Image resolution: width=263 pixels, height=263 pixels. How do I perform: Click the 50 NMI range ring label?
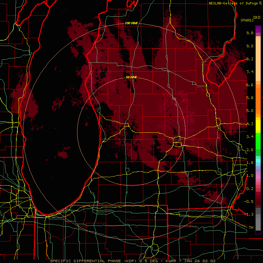(131, 77)
